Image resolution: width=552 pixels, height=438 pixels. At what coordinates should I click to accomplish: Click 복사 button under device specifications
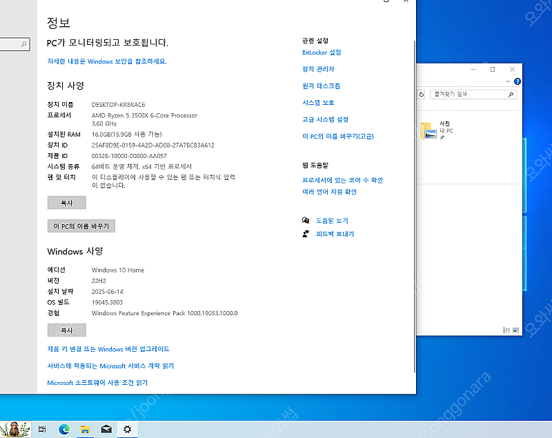[x=67, y=203]
